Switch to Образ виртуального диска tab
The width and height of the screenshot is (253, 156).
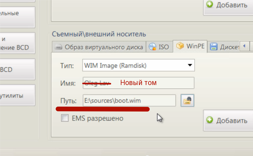point(104,47)
